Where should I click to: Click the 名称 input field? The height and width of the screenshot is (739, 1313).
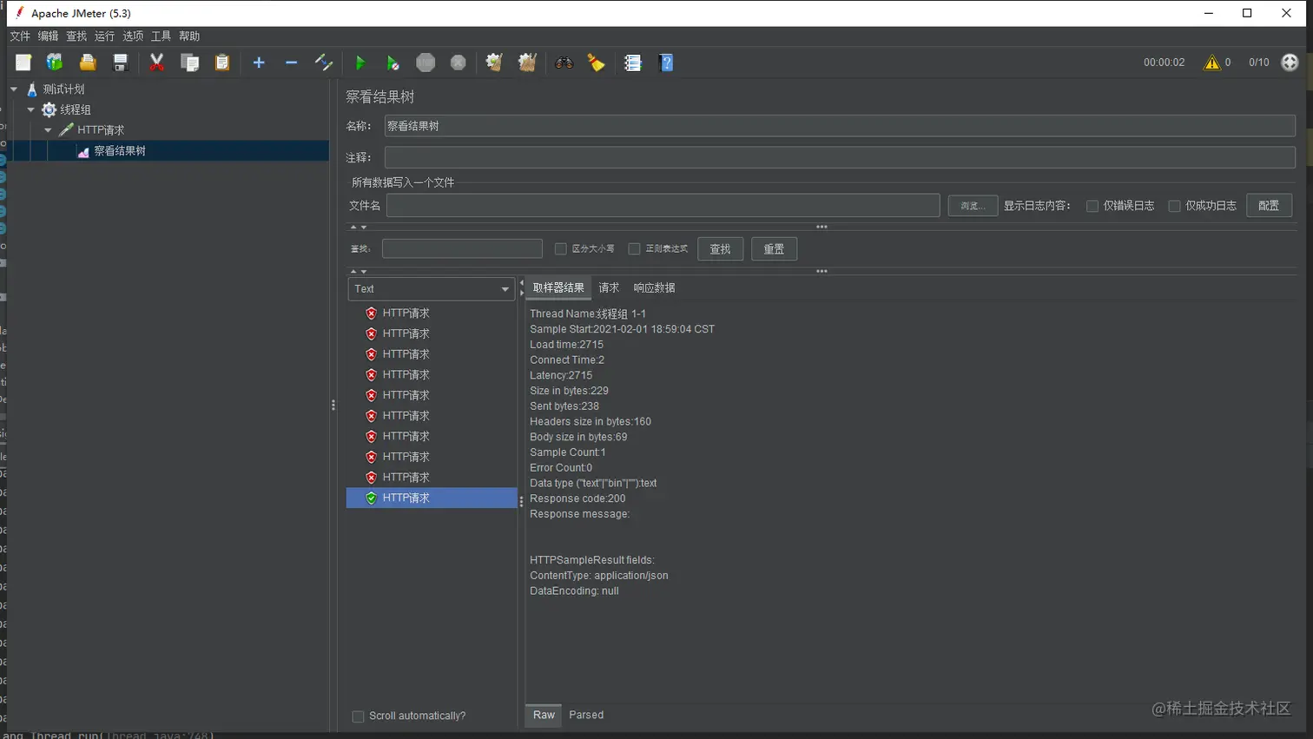click(840, 126)
